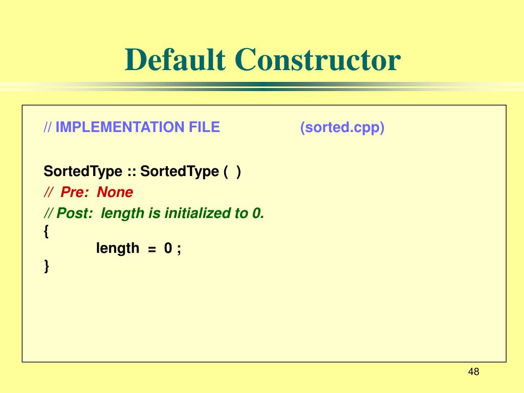This screenshot has width=524, height=393.
Task: Click the first "SortedType" before the scope operator
Action: (x=83, y=171)
